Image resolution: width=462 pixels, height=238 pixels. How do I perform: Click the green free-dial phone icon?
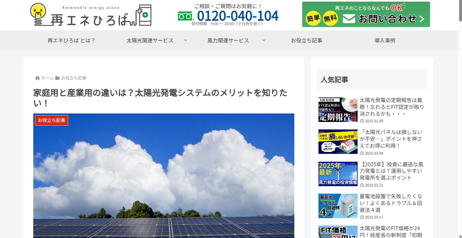click(x=185, y=16)
